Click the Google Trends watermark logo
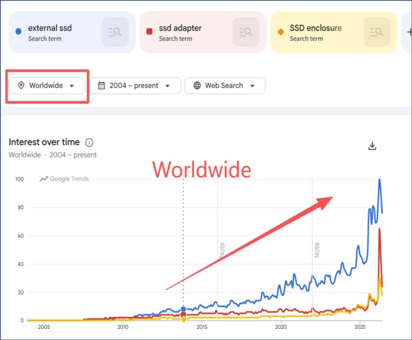This screenshot has width=412, height=340. [64, 179]
